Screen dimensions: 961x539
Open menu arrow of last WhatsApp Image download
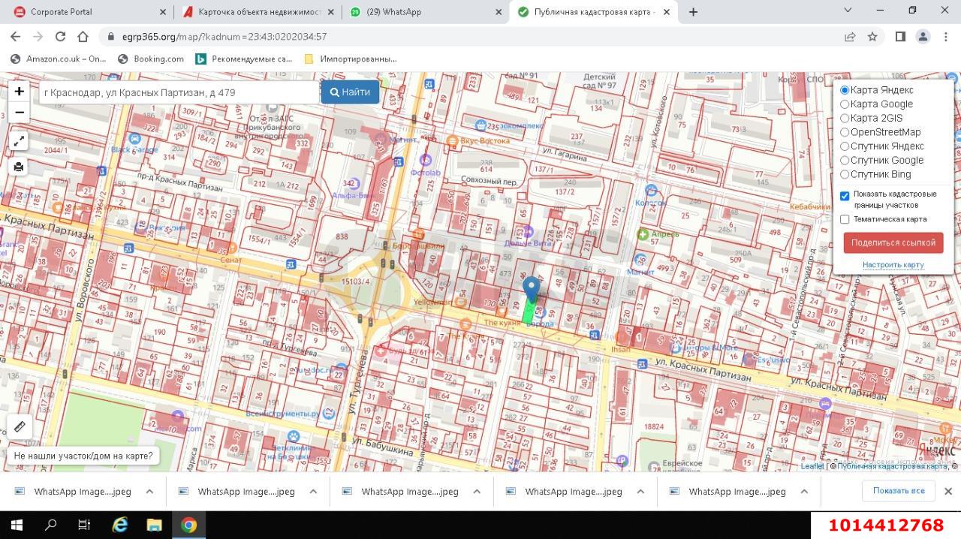pyautogui.click(x=804, y=492)
